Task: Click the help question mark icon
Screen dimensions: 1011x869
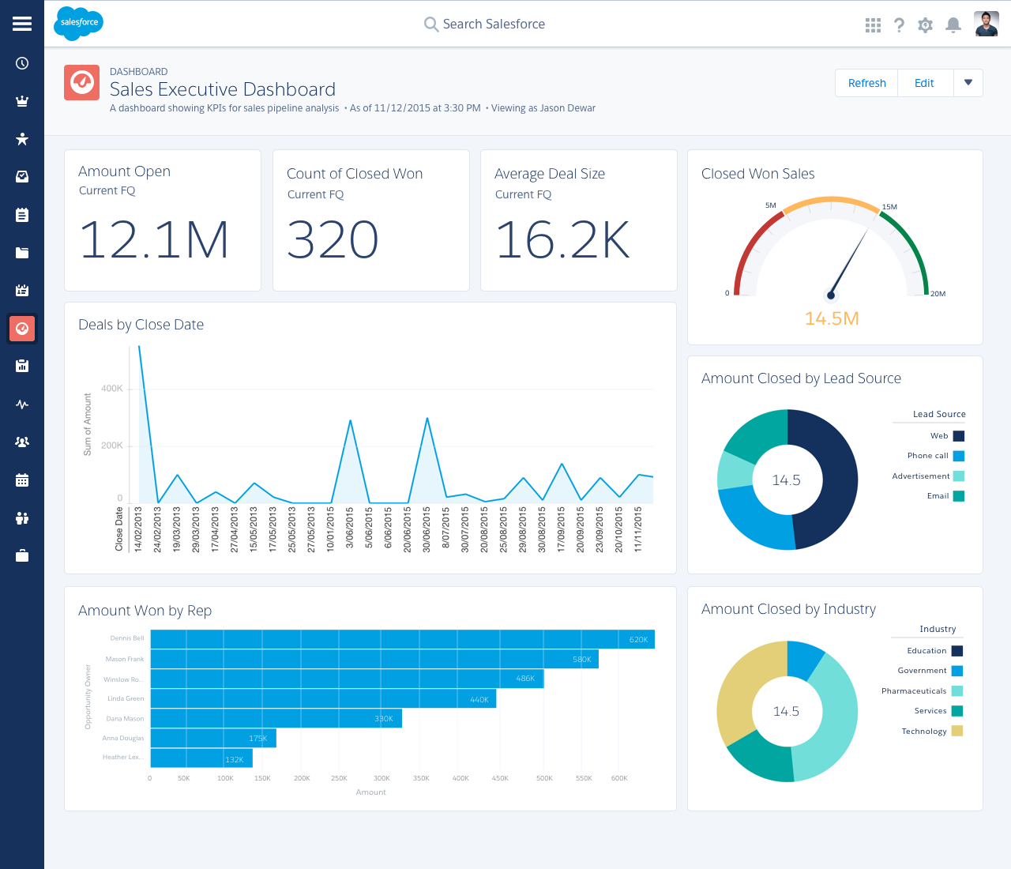Action: [x=899, y=25]
